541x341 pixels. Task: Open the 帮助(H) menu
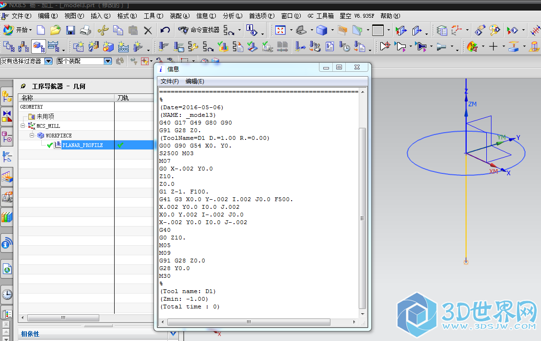390,16
